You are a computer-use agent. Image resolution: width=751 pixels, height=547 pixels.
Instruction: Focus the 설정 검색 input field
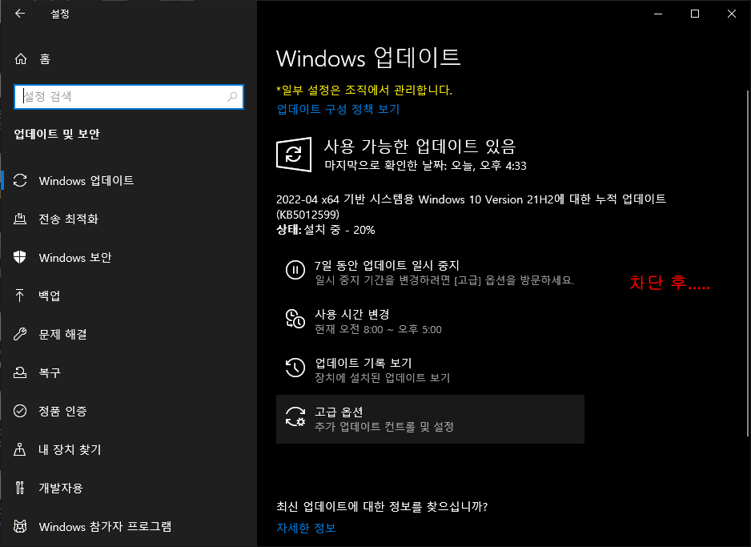[128, 97]
